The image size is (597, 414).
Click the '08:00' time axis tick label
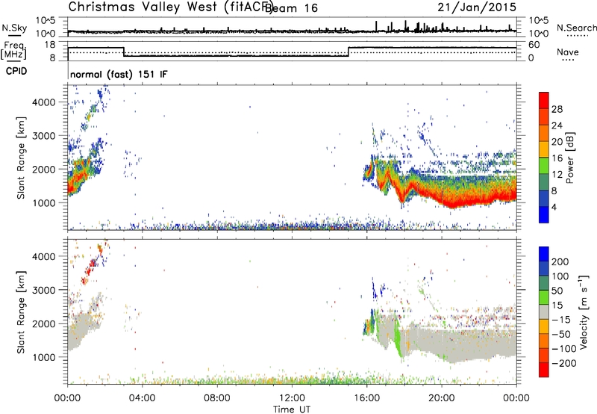217,398
